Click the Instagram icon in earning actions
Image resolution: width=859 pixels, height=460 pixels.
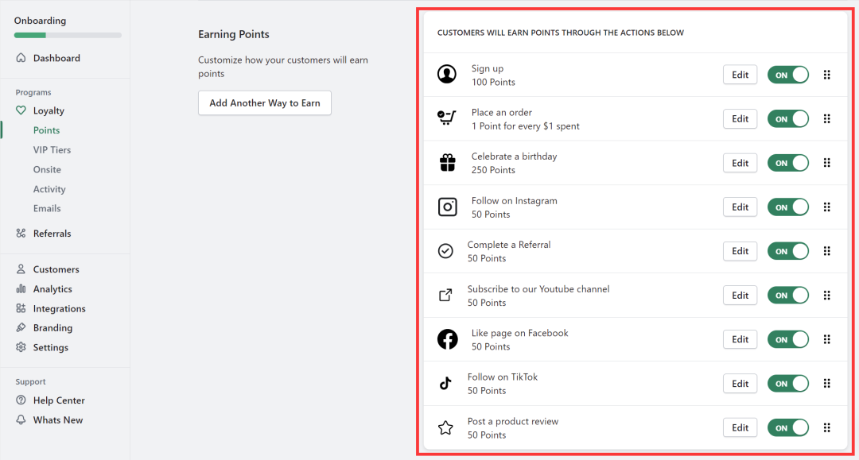(447, 207)
